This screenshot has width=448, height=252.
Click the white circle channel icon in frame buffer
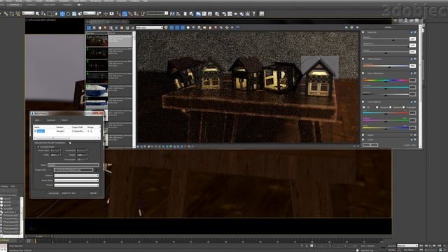point(188,27)
